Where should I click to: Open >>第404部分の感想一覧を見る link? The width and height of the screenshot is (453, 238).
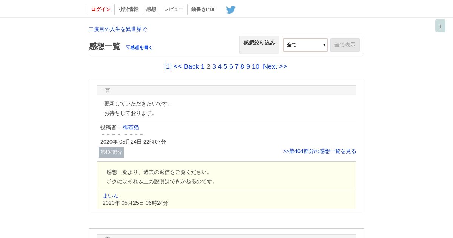coord(320,151)
